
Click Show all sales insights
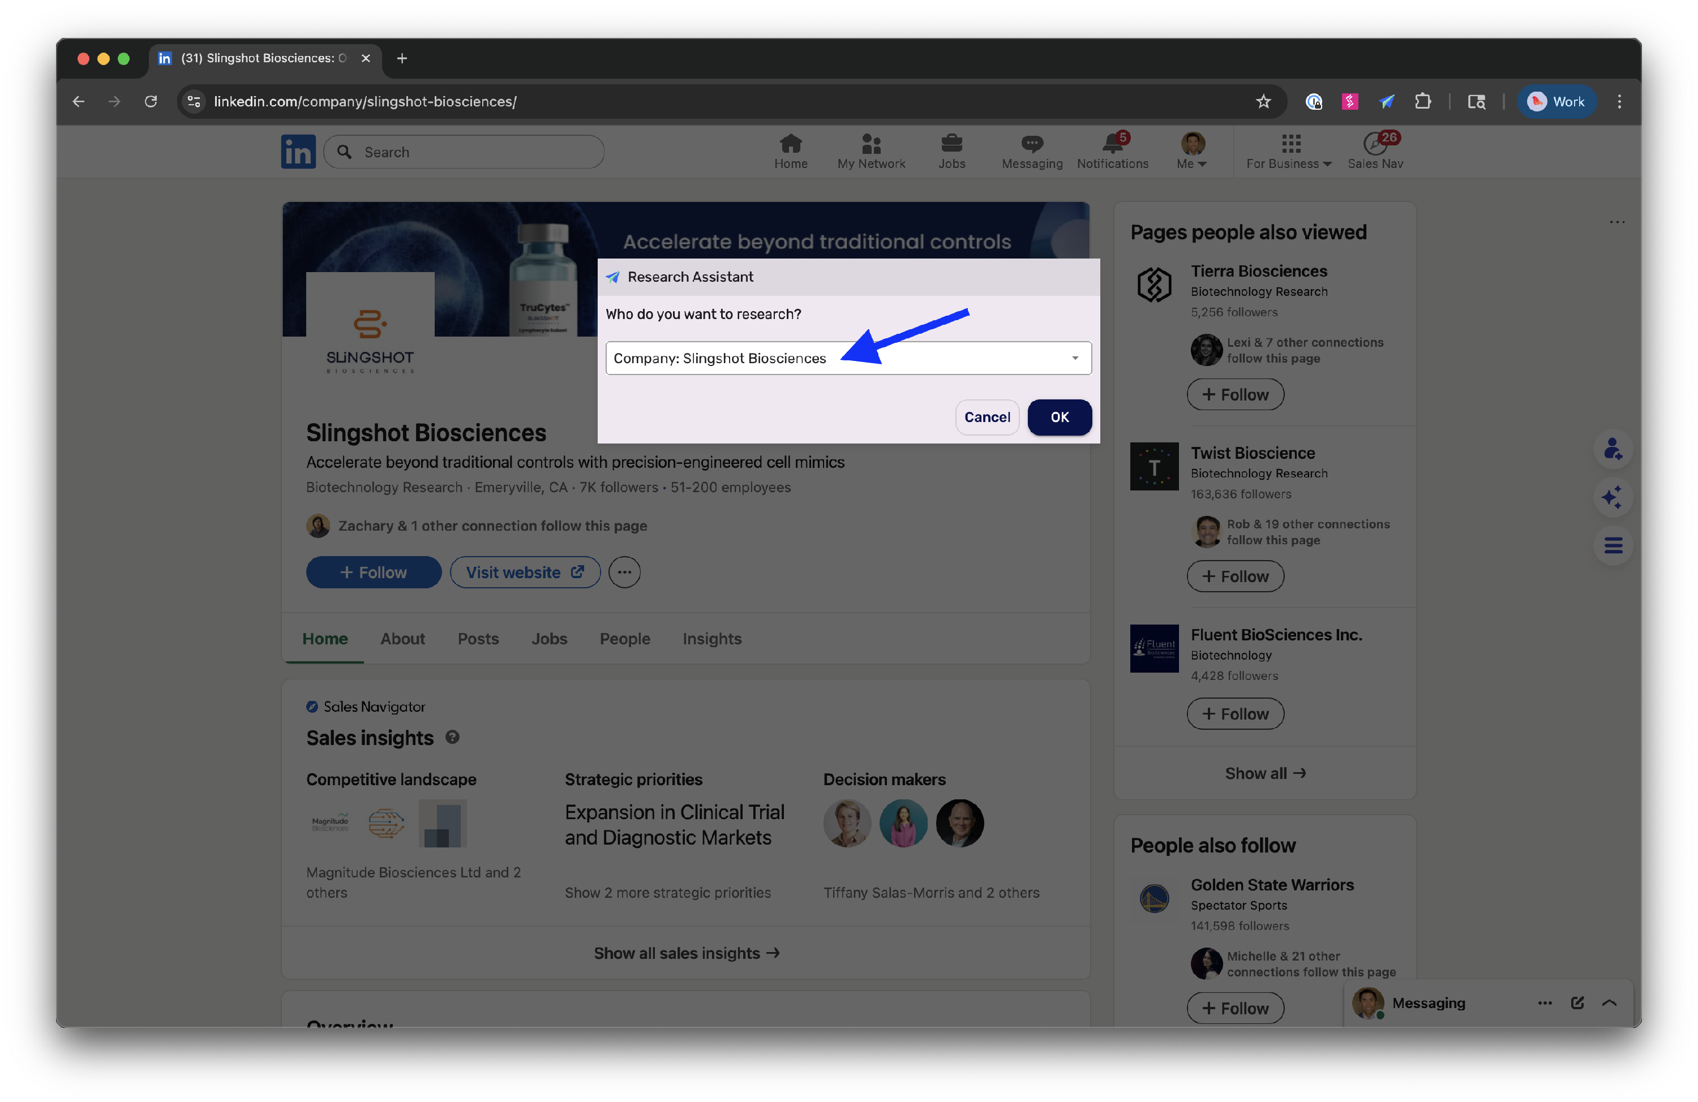coord(687,952)
